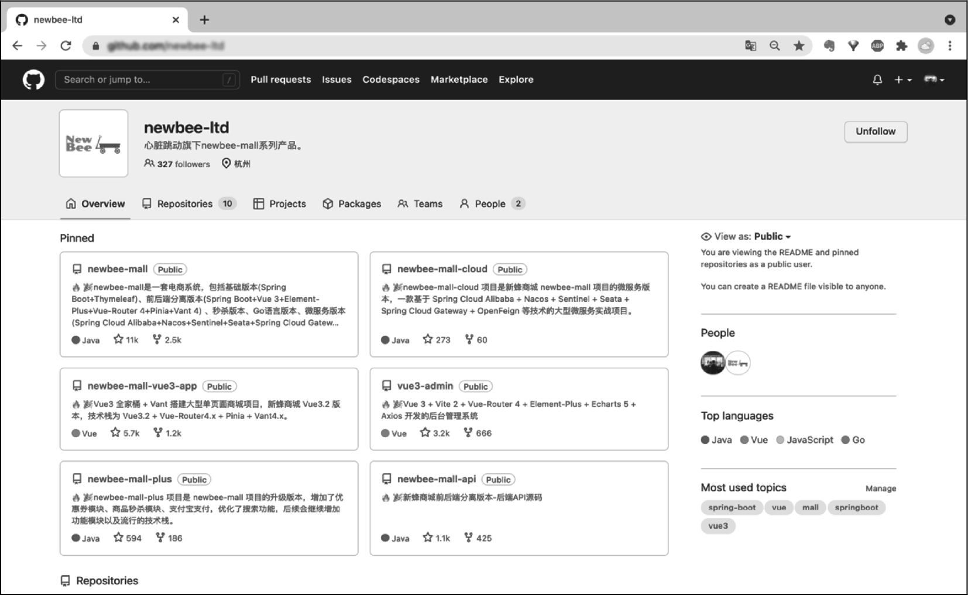Open the GitHub home logo
Viewport: 968px width, 595px height.
pyautogui.click(x=33, y=80)
